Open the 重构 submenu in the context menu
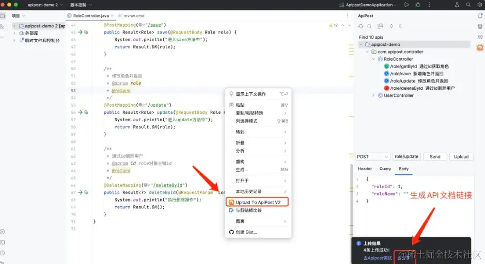The height and width of the screenshot is (264, 485). click(x=258, y=162)
